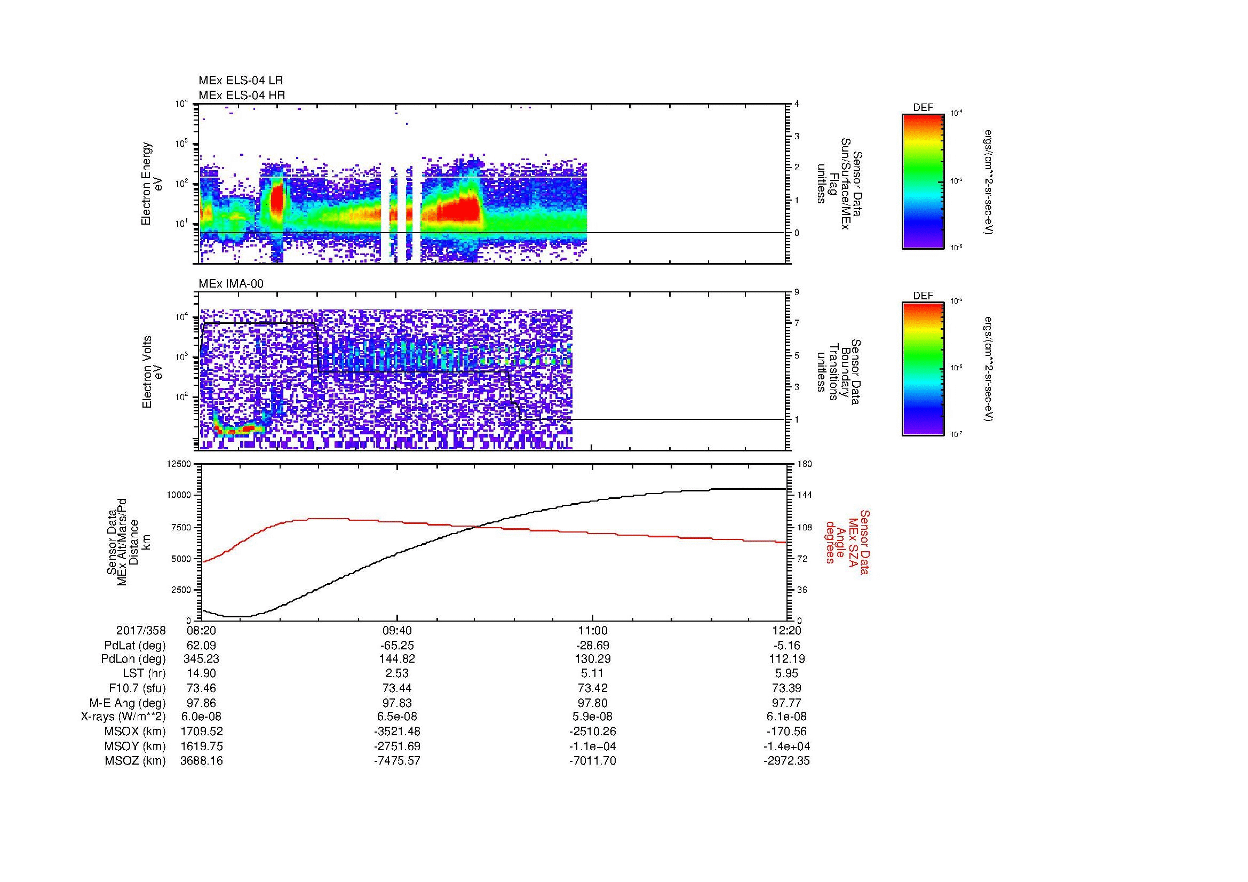Click the 08:20 time tick label
The width and height of the screenshot is (1248, 882).
(x=201, y=630)
